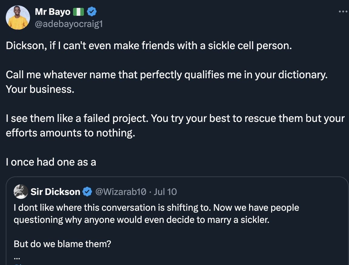Open Sir Dickson's small profile avatar
The height and width of the screenshot is (265, 349).
tap(21, 192)
